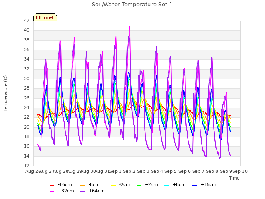Screen dimensions: 265x199
Task: Click the orange -8cm legend swatch
Action: 83,185
